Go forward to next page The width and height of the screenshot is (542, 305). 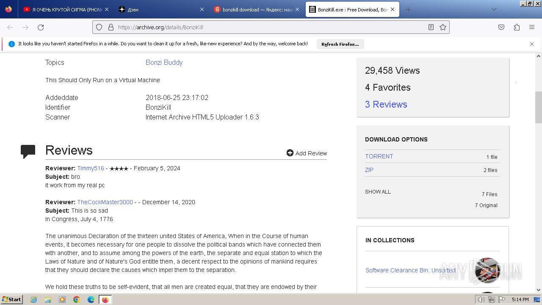[25, 27]
